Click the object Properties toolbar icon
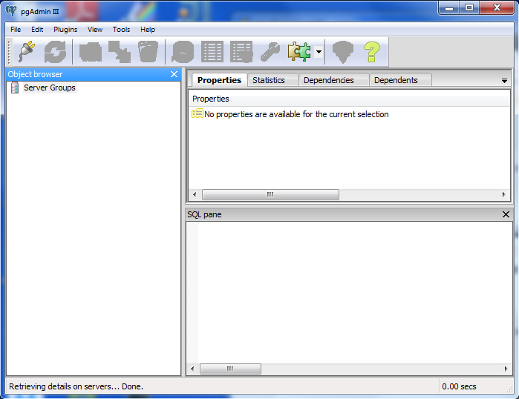This screenshot has height=399, width=519. (91, 52)
